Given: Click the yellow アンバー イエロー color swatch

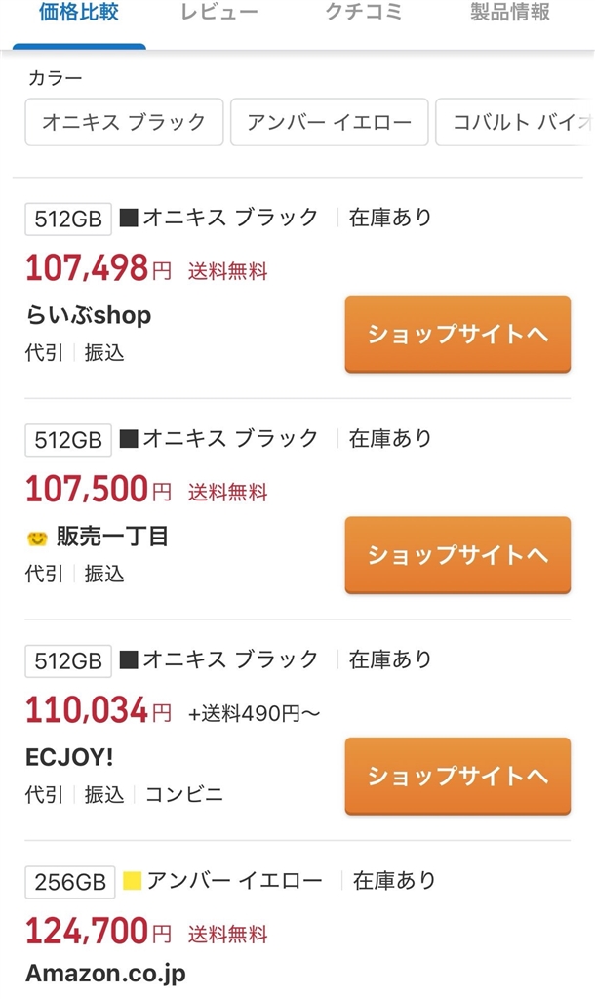Looking at the screenshot, I should click(x=133, y=881).
